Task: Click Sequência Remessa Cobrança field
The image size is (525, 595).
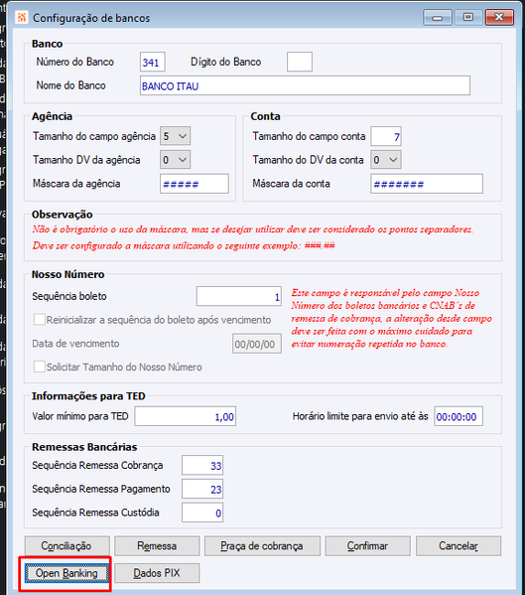Action: point(202,465)
